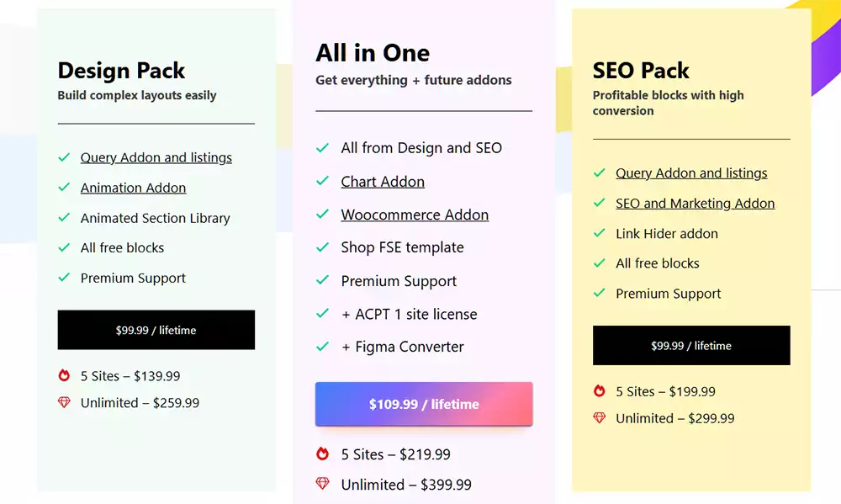Open the Woocommerce Addon link
Image resolution: width=841 pixels, height=504 pixels.
(x=415, y=215)
